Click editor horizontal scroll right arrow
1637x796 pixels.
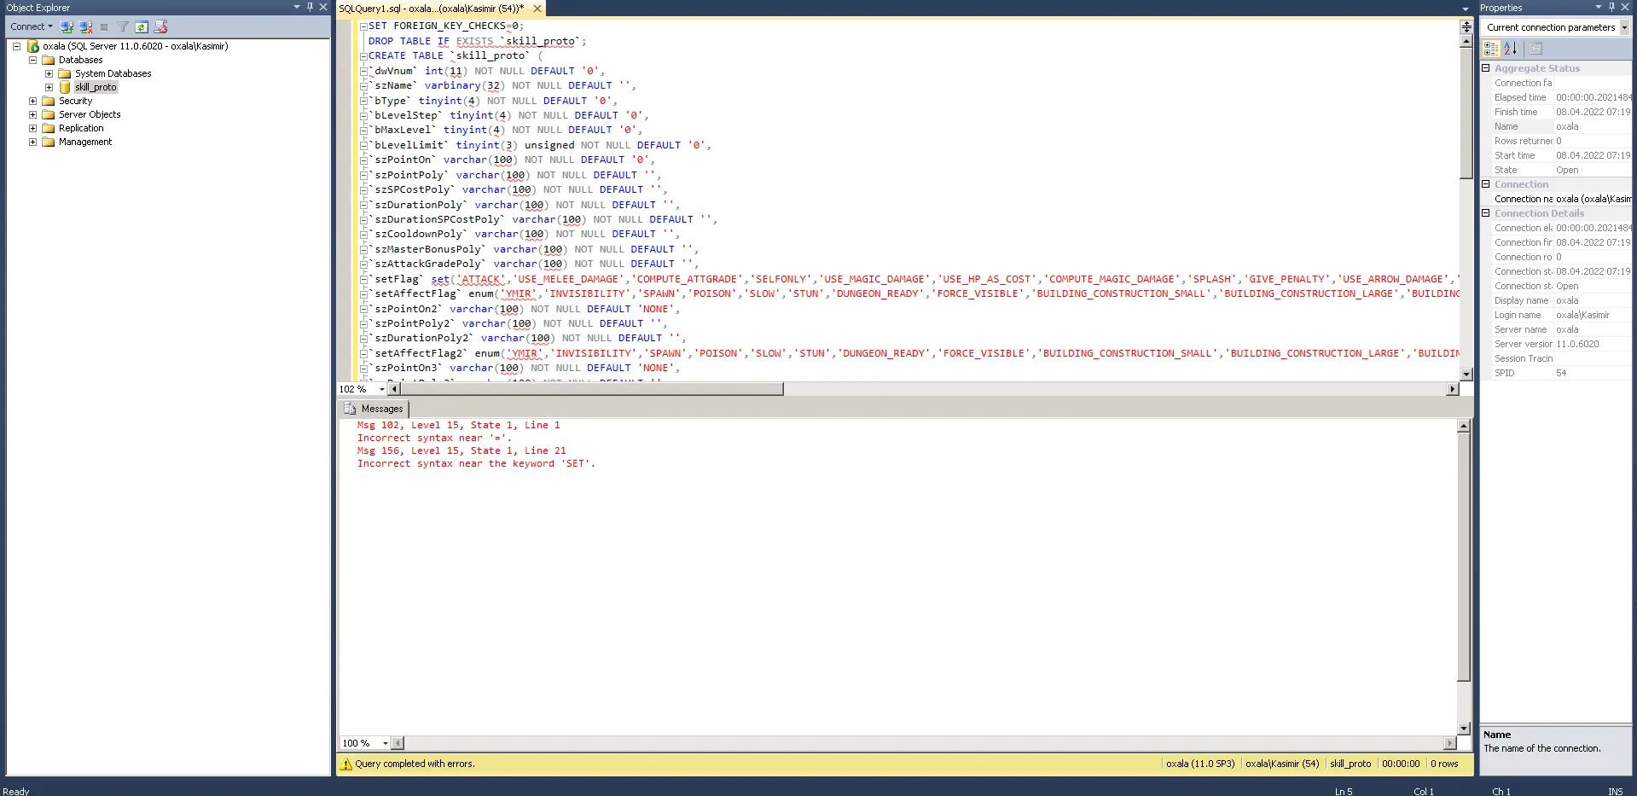[1453, 389]
